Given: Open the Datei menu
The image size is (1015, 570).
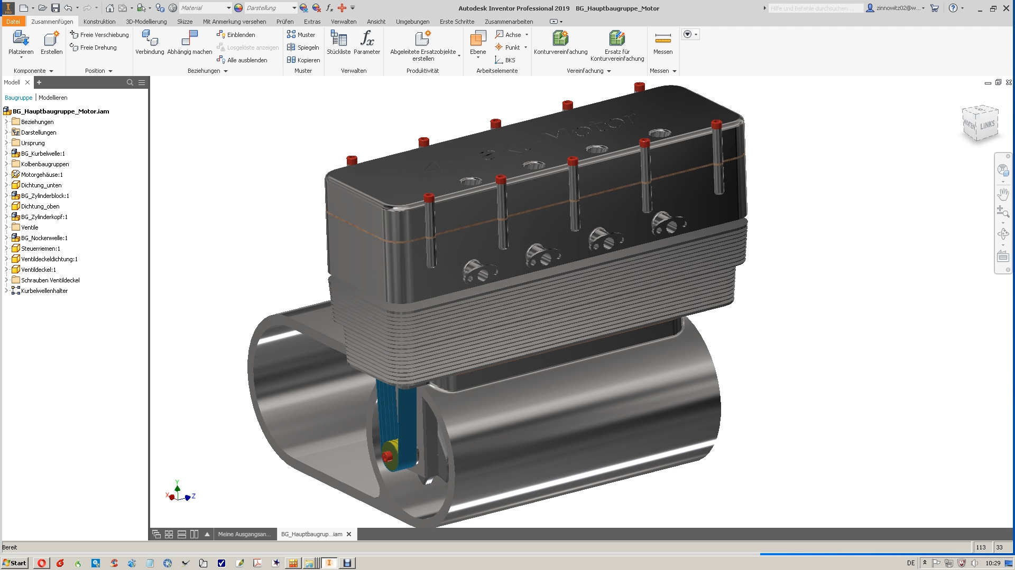Looking at the screenshot, I should click(x=13, y=22).
